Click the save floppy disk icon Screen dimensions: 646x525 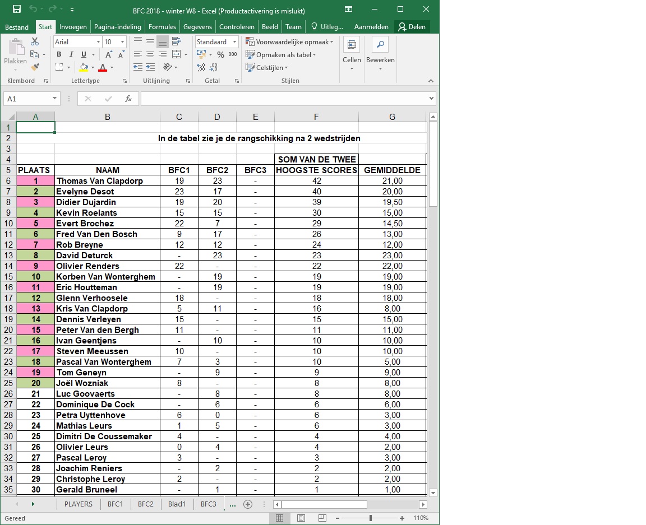point(16,10)
